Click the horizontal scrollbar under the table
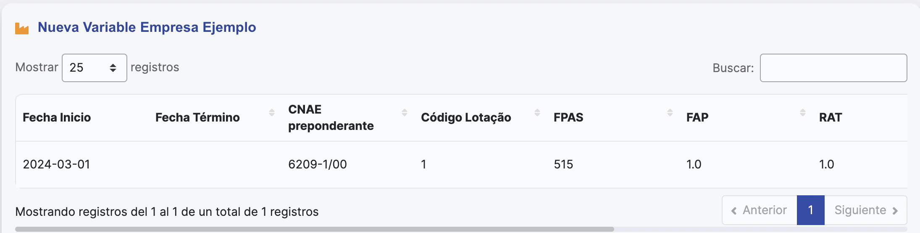 pyautogui.click(x=315, y=229)
